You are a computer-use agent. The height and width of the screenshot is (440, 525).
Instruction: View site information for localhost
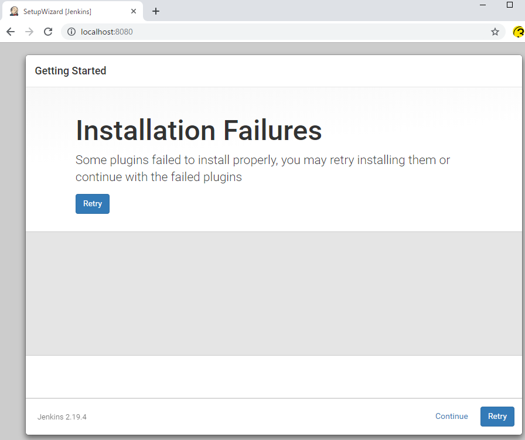71,32
